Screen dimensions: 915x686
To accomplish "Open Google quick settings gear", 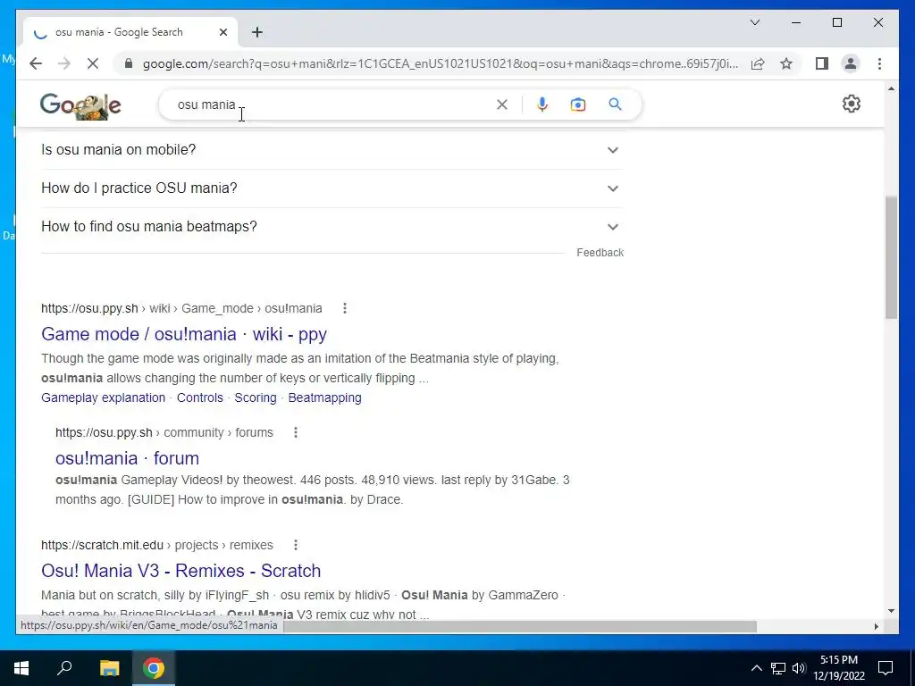I will pos(852,104).
